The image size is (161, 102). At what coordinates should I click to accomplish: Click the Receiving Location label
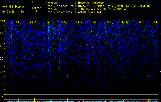[x=60, y=6]
